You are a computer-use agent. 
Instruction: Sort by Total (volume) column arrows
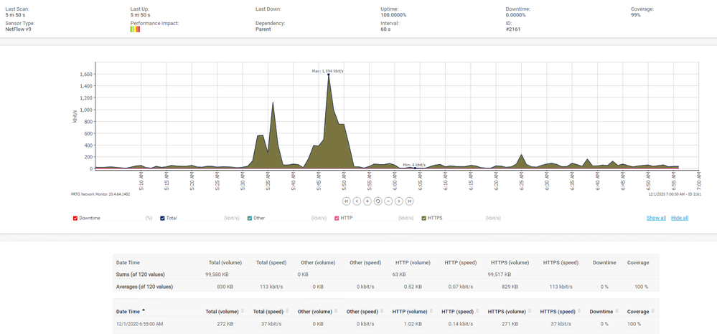(x=243, y=312)
